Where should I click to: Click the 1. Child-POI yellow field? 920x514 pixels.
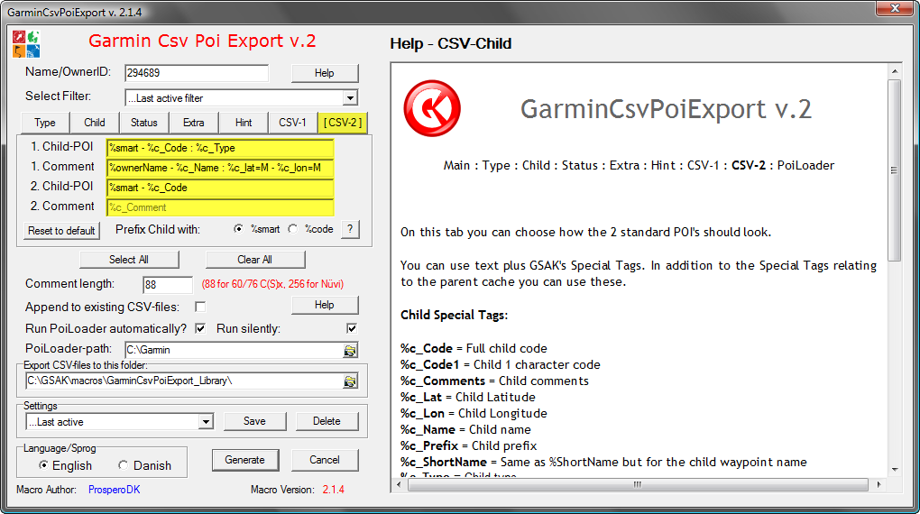pos(220,149)
